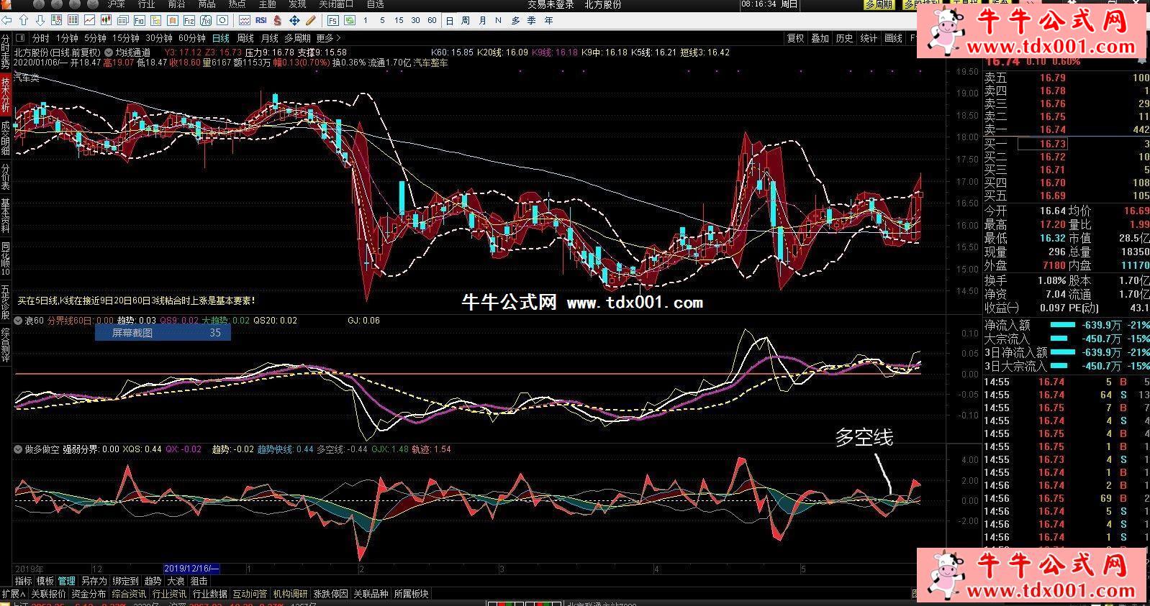Select daily period button 日 in toolbar
Image resolution: width=1150 pixels, height=606 pixels.
pos(450,21)
